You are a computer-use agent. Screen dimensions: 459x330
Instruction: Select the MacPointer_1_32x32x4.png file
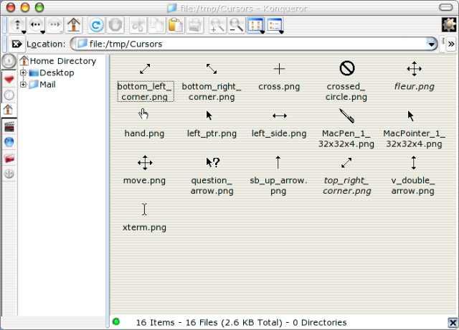(x=414, y=129)
